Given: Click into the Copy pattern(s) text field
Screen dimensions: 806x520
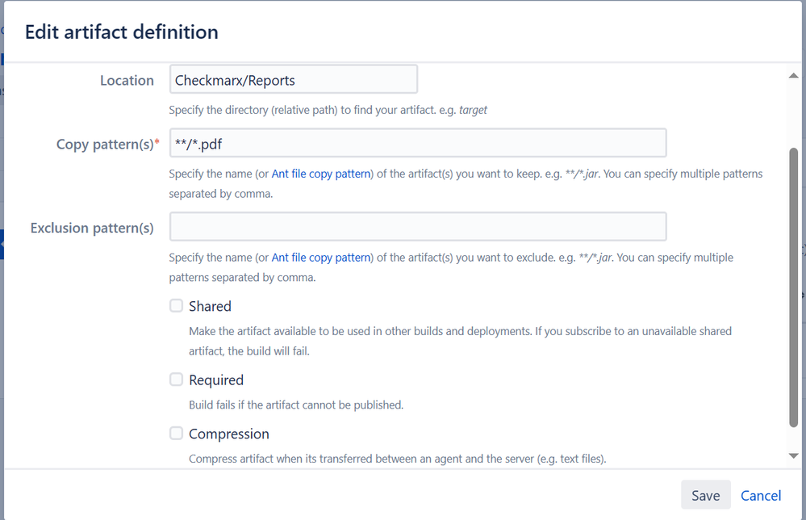Looking at the screenshot, I should (x=418, y=144).
